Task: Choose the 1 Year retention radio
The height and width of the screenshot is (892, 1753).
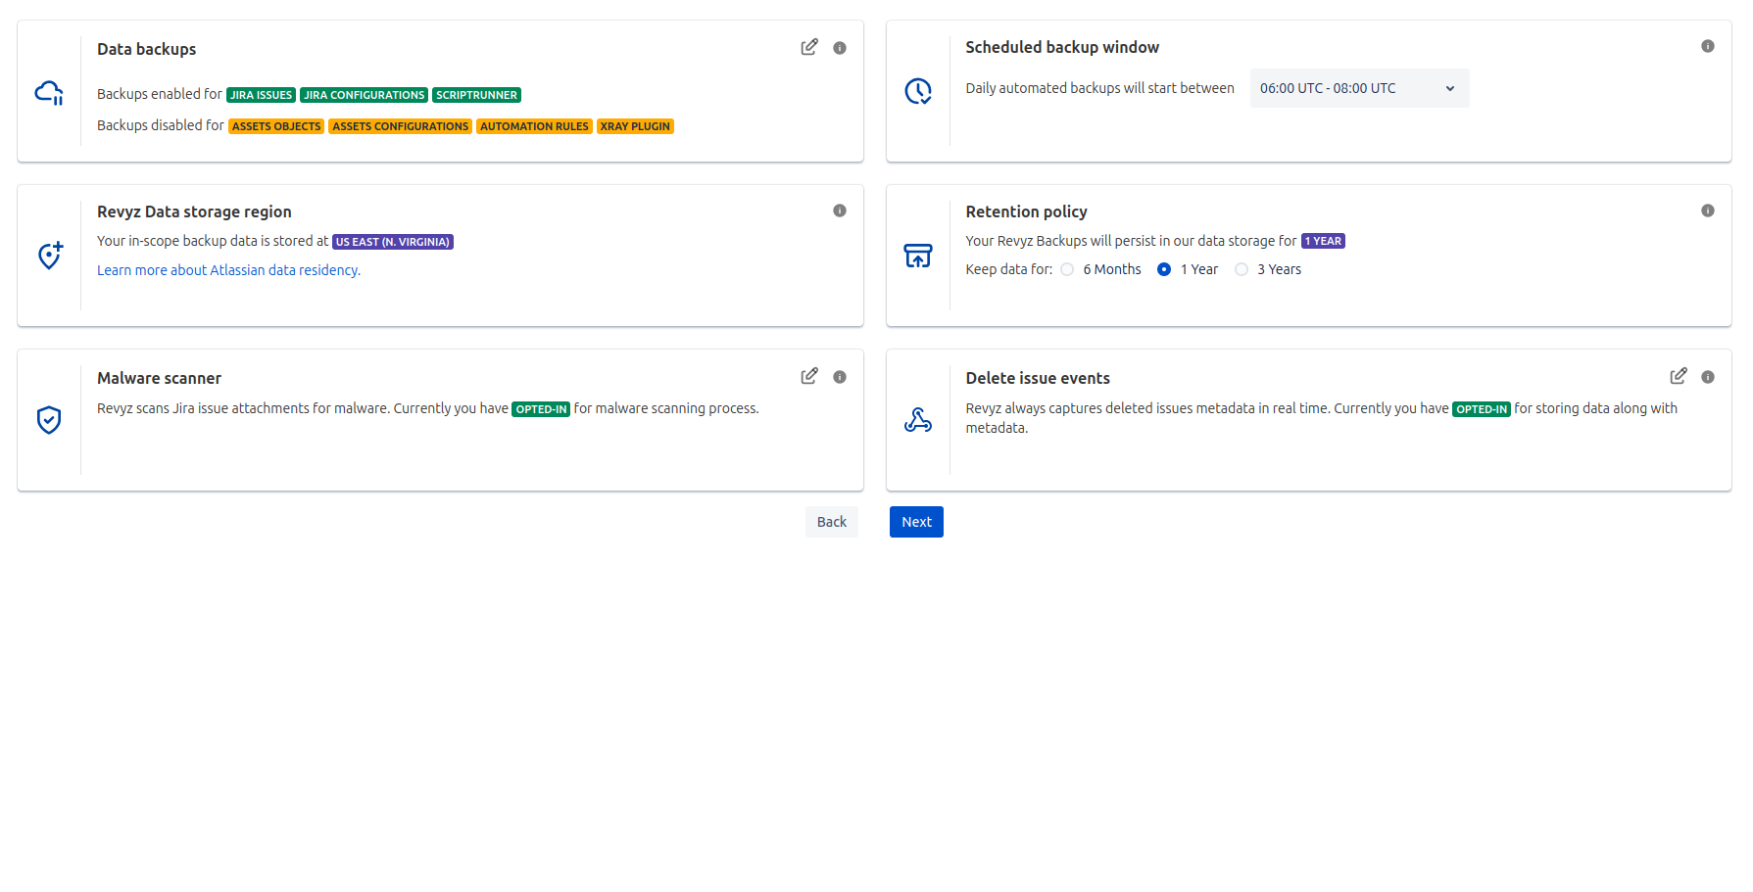Action: click(x=1164, y=269)
